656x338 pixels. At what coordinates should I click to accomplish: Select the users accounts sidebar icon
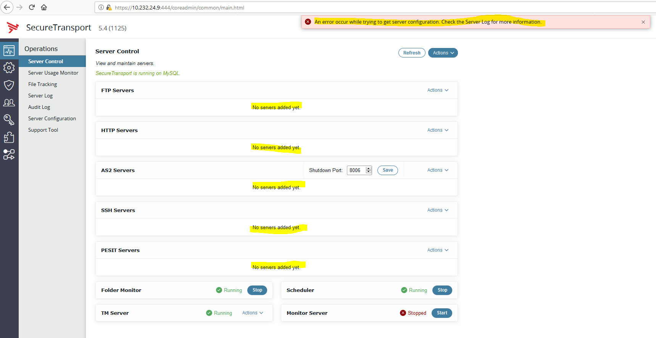[x=9, y=102]
